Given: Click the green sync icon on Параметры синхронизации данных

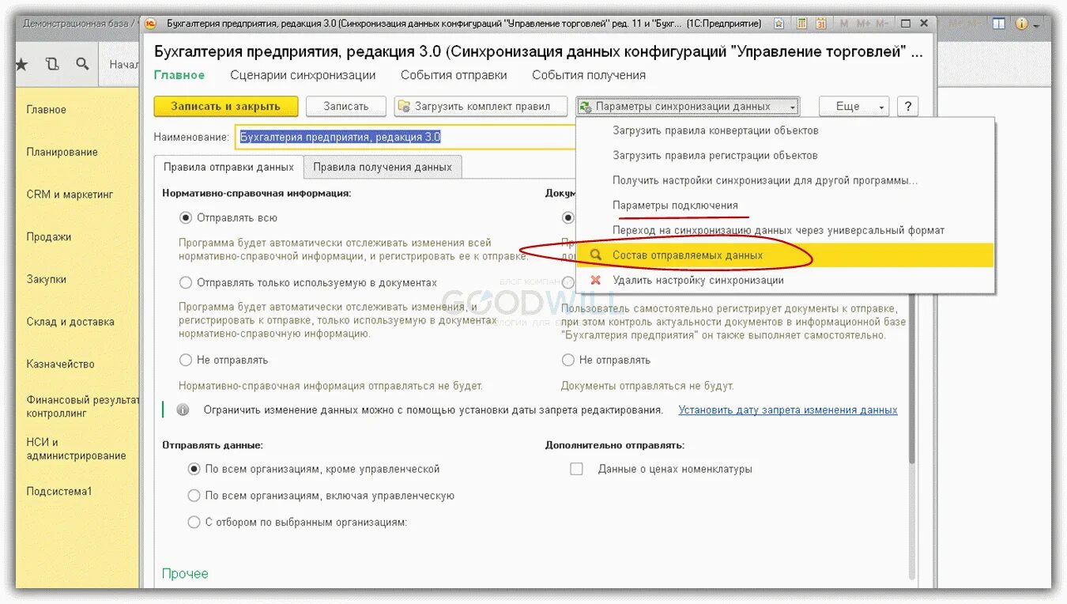Looking at the screenshot, I should coord(586,106).
